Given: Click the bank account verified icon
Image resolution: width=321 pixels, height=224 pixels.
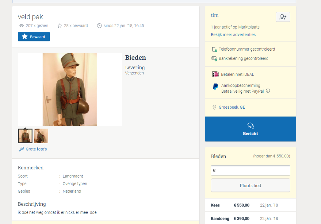Looking at the screenshot, I should click(214, 59).
